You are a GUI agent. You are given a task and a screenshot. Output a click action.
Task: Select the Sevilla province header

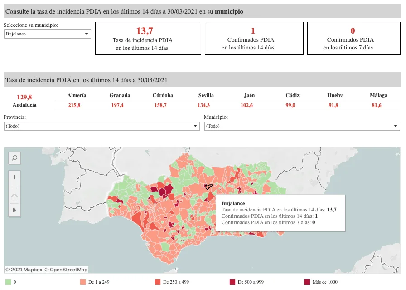(206, 95)
